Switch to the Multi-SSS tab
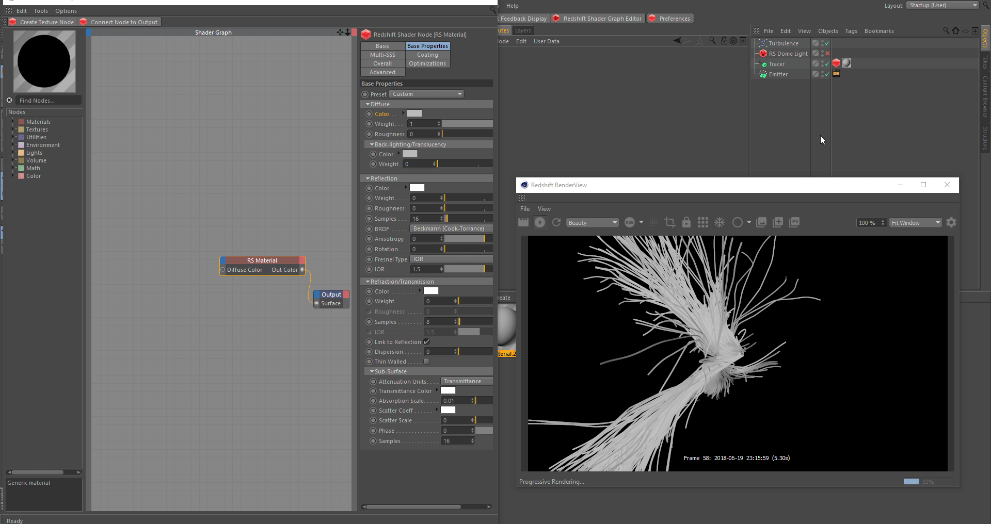The image size is (991, 524). click(382, 55)
